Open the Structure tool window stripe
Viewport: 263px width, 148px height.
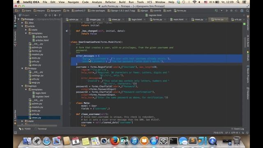(x=15, y=39)
